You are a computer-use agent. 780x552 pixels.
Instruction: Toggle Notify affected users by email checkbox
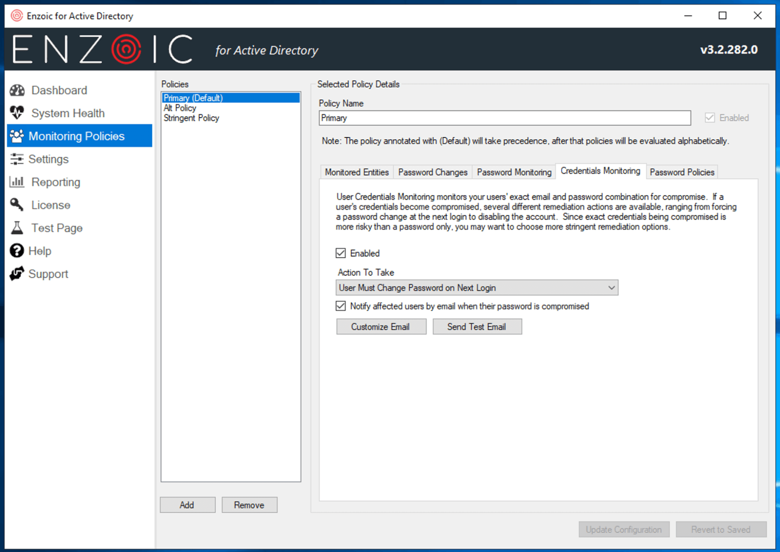coord(340,306)
